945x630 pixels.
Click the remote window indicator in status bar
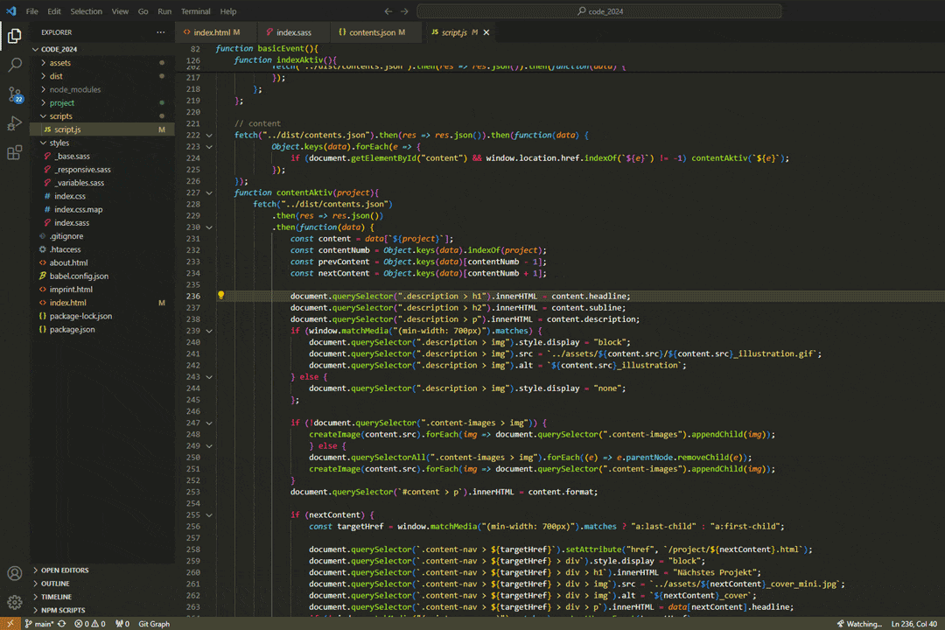pyautogui.click(x=10, y=624)
